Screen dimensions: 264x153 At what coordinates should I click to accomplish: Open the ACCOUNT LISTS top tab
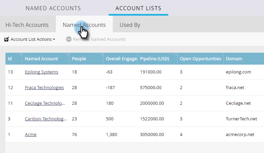point(138,8)
